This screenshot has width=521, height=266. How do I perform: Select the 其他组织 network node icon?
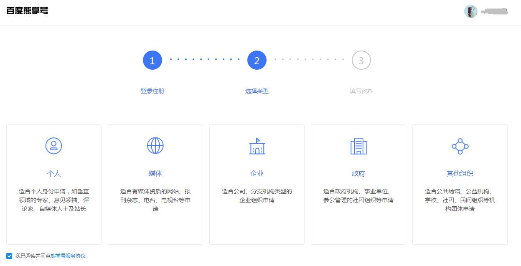pos(460,146)
